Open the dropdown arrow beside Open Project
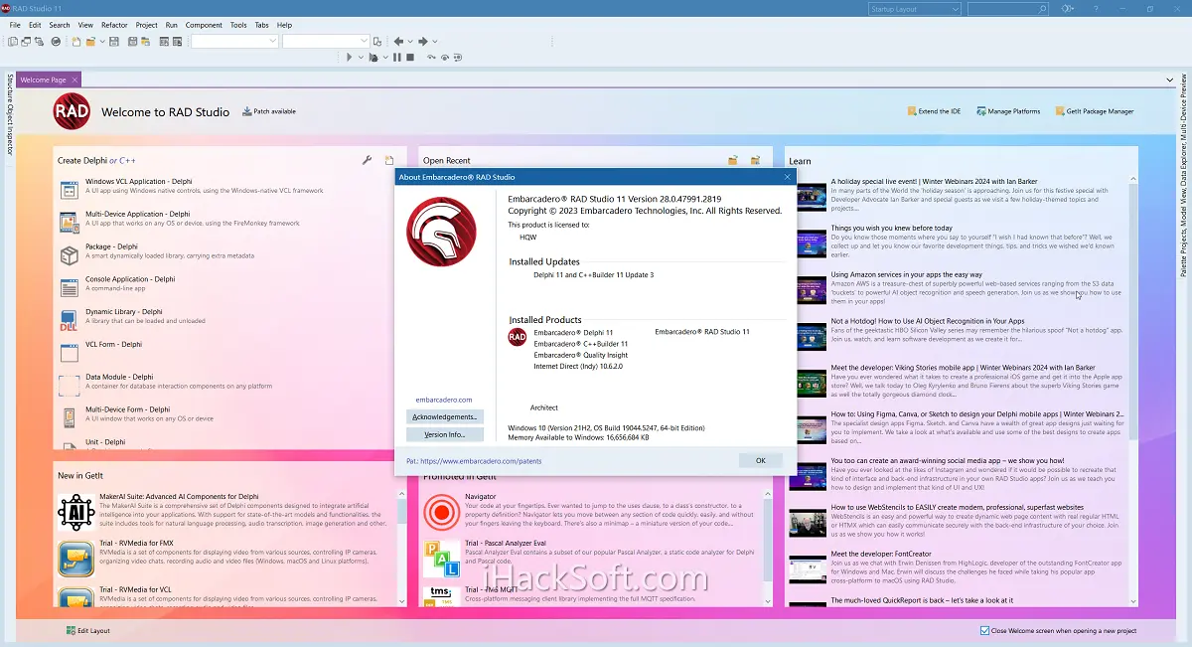This screenshot has height=647, width=1192. coord(100,42)
